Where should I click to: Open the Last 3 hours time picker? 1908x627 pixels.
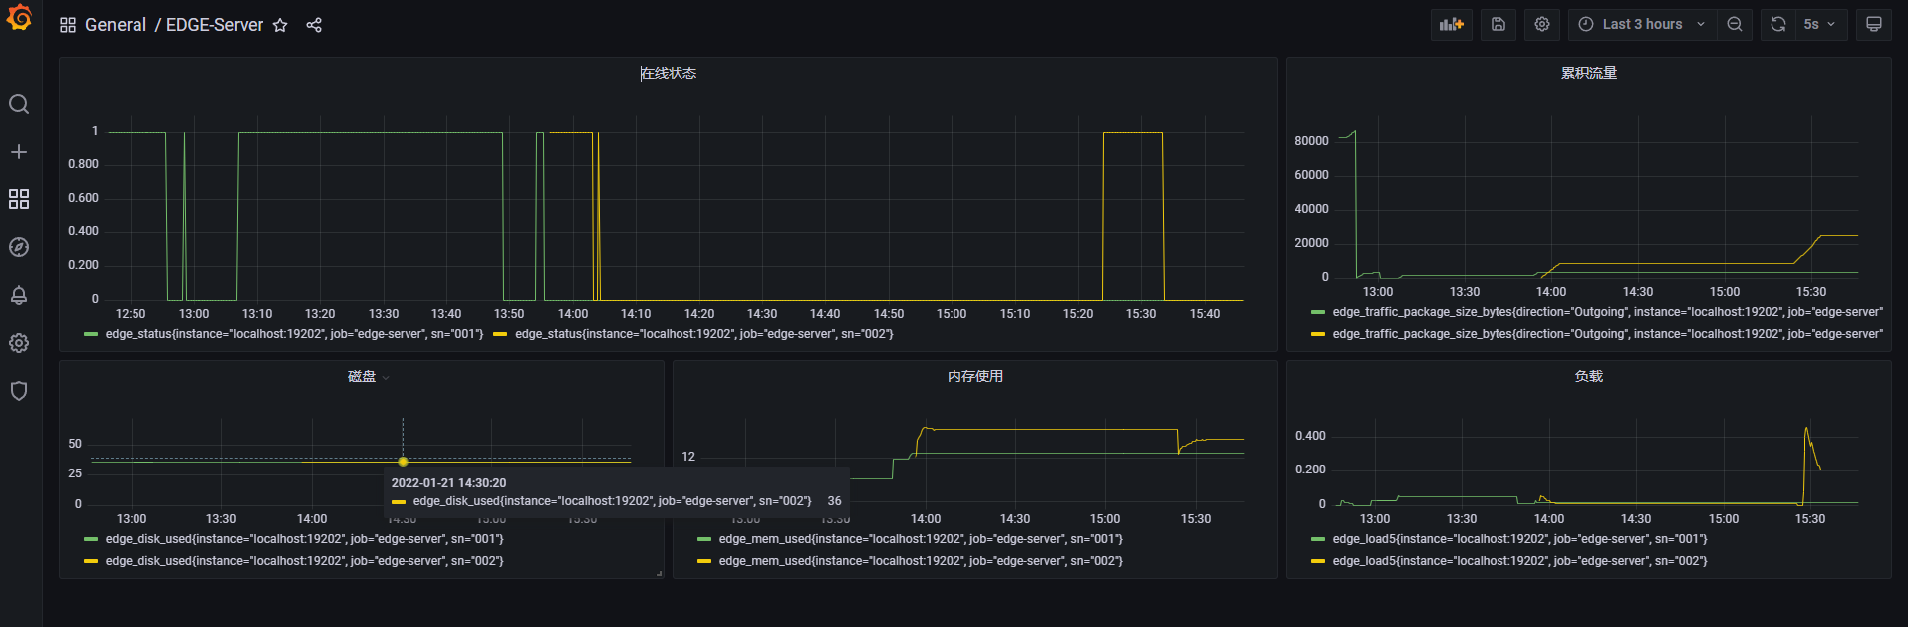[1642, 24]
